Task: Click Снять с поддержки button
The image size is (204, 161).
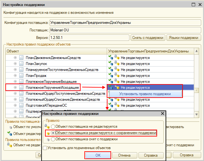Action: (148, 38)
